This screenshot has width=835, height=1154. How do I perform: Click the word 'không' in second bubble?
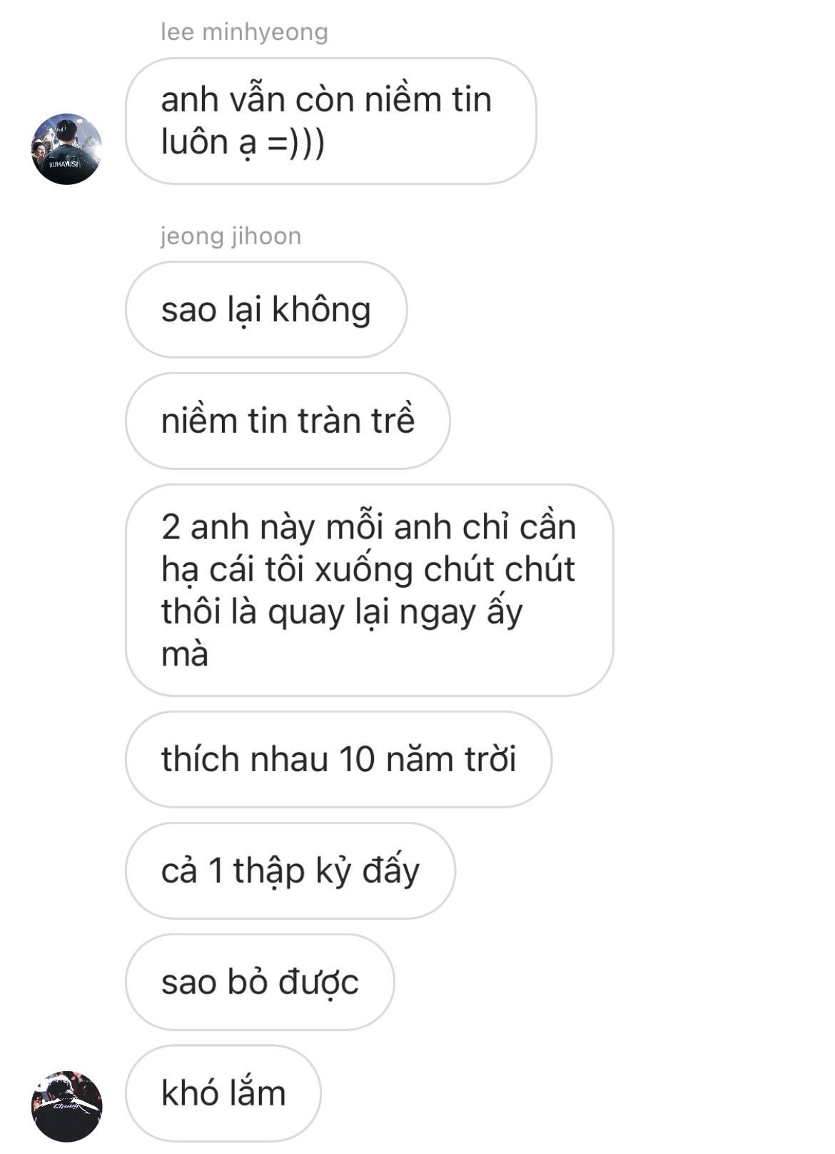(321, 311)
